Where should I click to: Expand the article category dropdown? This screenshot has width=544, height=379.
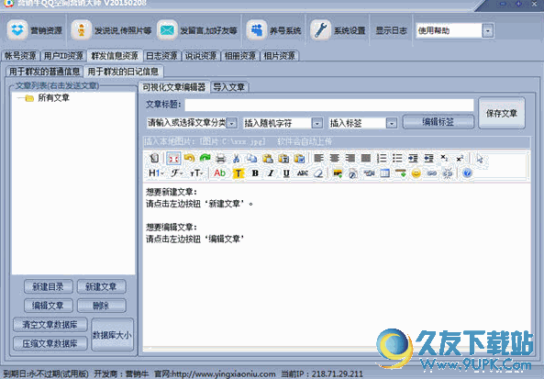pos(232,123)
